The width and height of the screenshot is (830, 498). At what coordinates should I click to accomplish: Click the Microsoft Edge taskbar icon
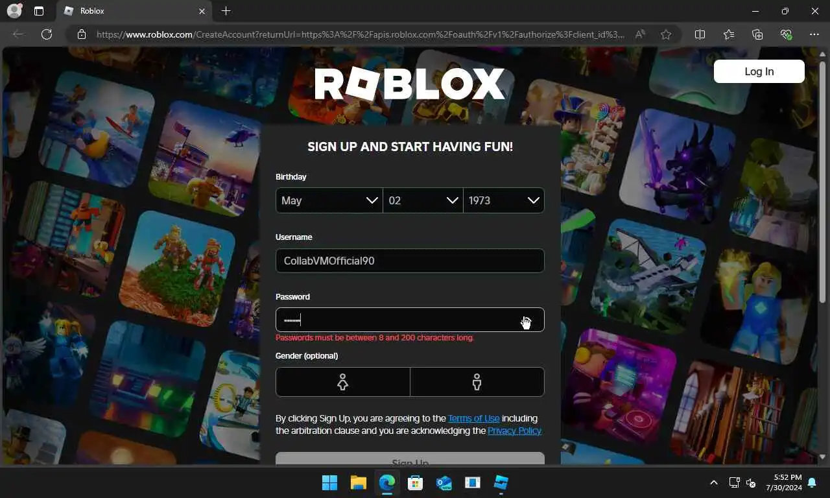tap(387, 482)
